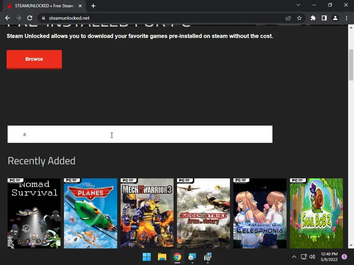The height and width of the screenshot is (265, 354).
Task: Open File Explorer from taskbar
Action: pos(162,257)
